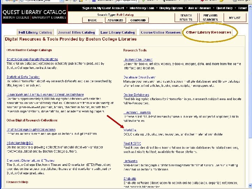Screen dimensions: 252x189
Task: Click the 'Other Digital Research Collections' heading
Action: point(32,120)
